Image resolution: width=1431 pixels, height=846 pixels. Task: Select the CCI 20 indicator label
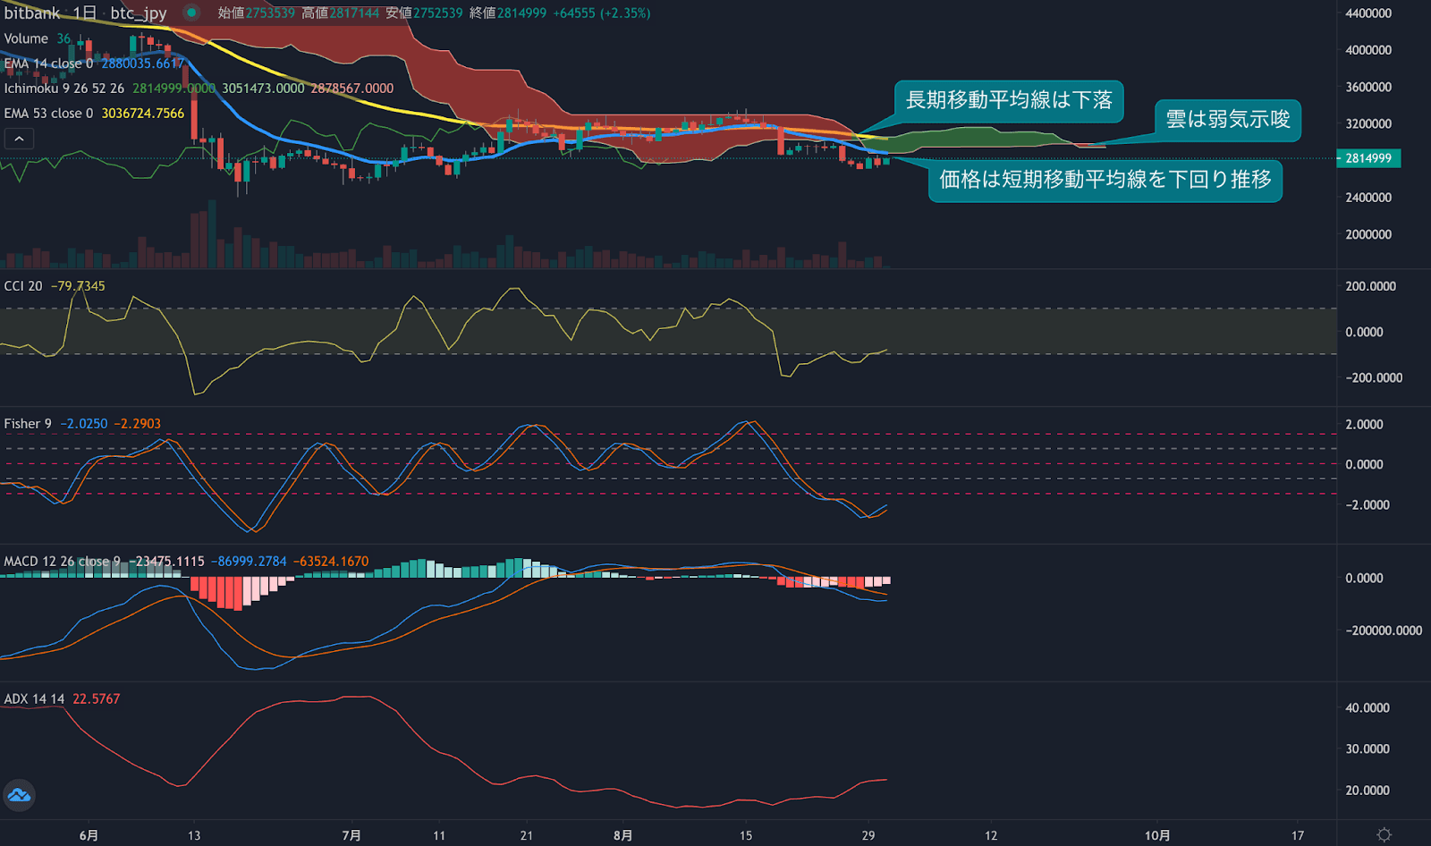pos(23,286)
